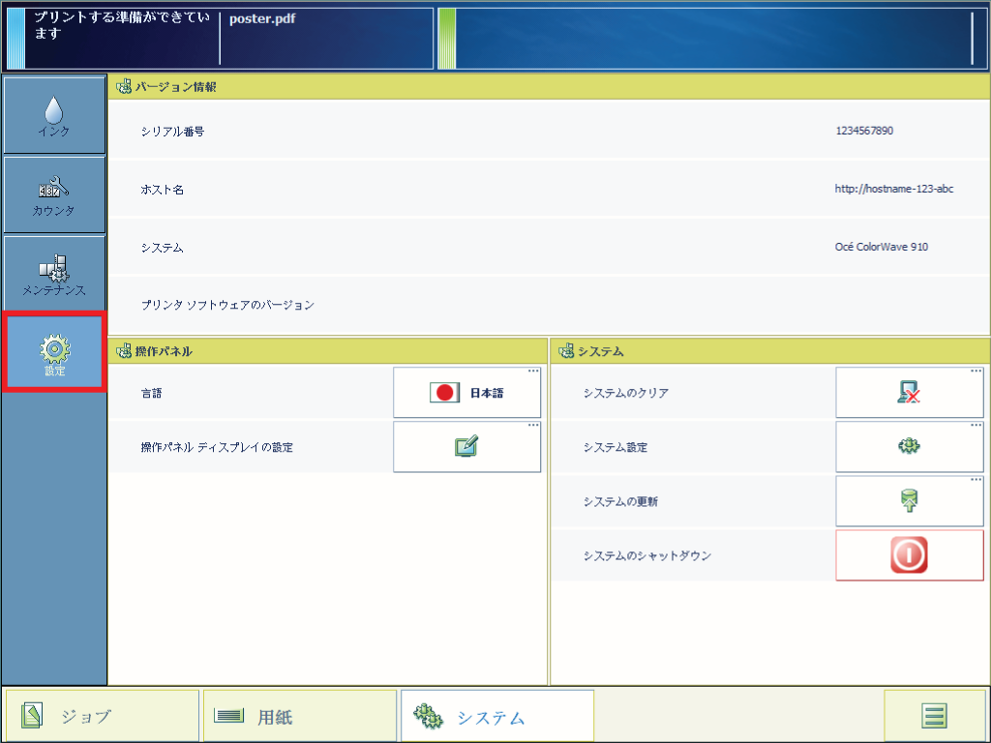Open the メンテナンス (Maintenance) sidebar section
The image size is (991, 743).
click(x=54, y=274)
